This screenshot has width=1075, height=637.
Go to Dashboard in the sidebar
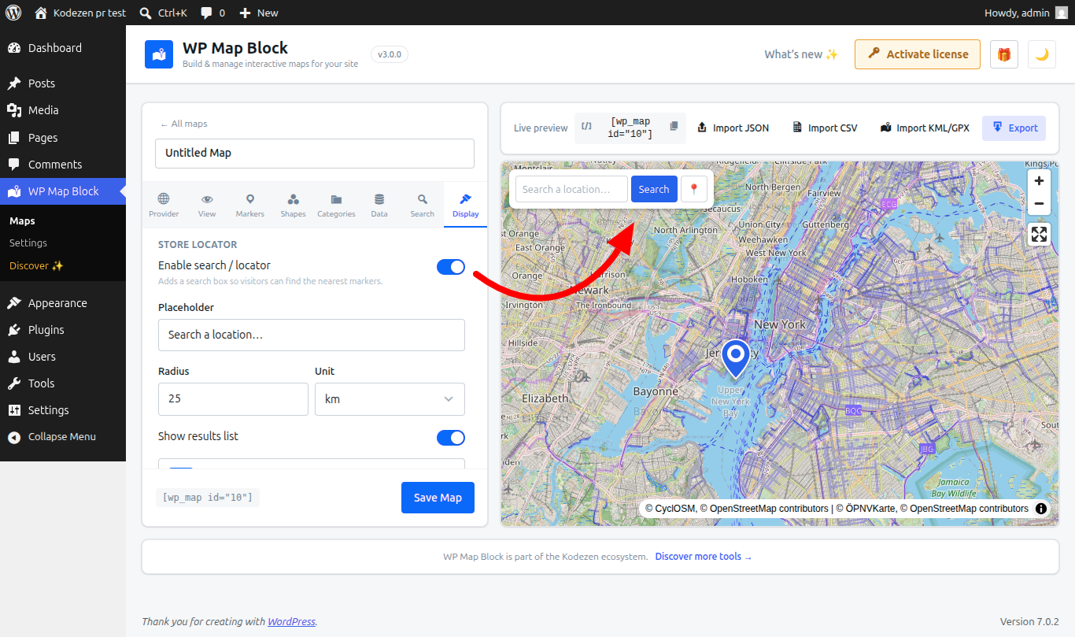(x=63, y=48)
